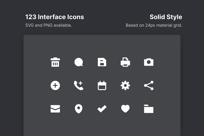Open the calendar icon
This screenshot has width=204, height=136.
(x=102, y=85)
